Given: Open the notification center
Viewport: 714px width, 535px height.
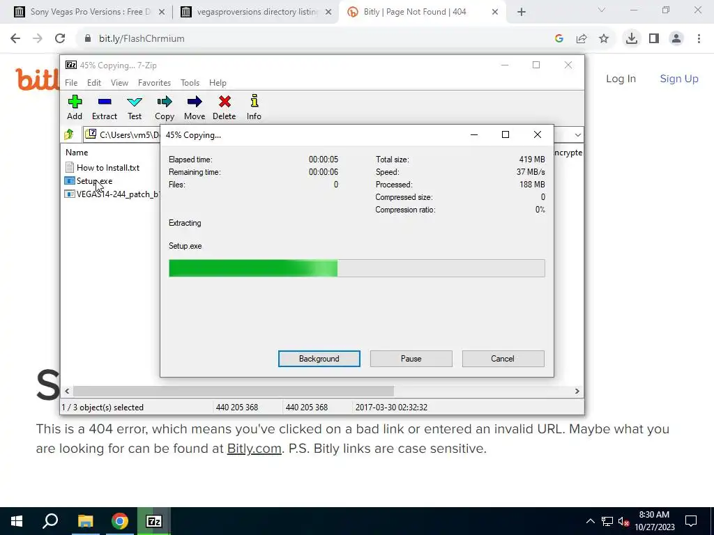Looking at the screenshot, I should [691, 521].
